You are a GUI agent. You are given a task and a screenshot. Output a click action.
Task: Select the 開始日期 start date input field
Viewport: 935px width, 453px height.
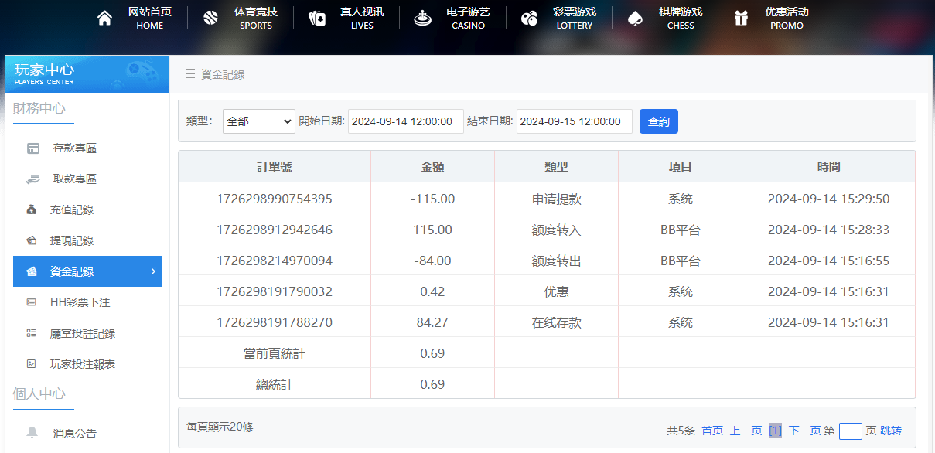405,121
